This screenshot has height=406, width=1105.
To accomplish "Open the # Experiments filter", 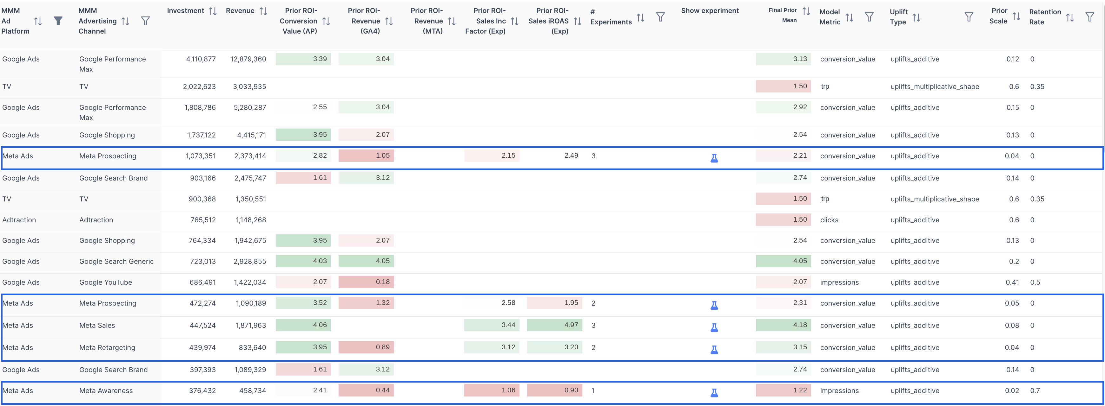I will [x=661, y=17].
